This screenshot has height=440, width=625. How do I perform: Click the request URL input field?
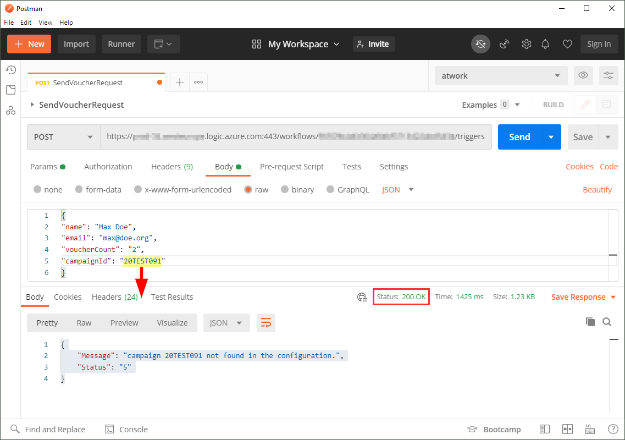click(296, 137)
